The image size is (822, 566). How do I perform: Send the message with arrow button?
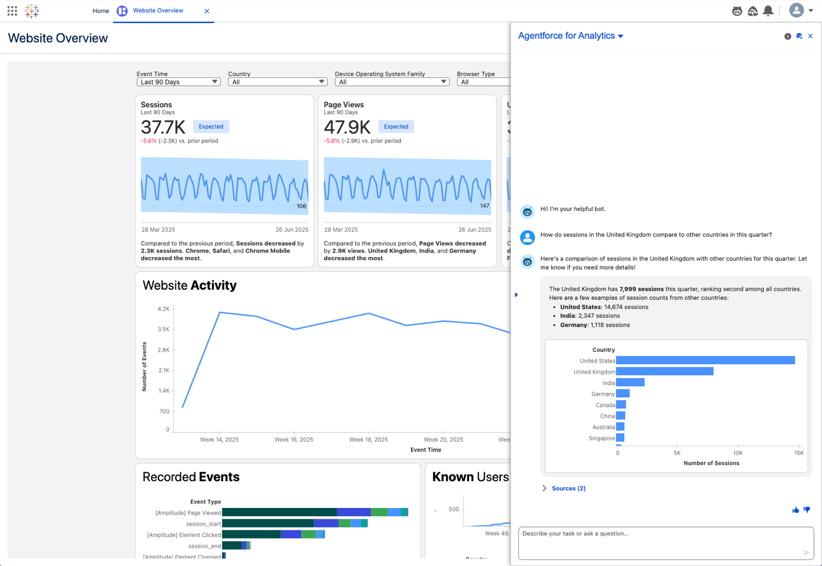point(806,552)
